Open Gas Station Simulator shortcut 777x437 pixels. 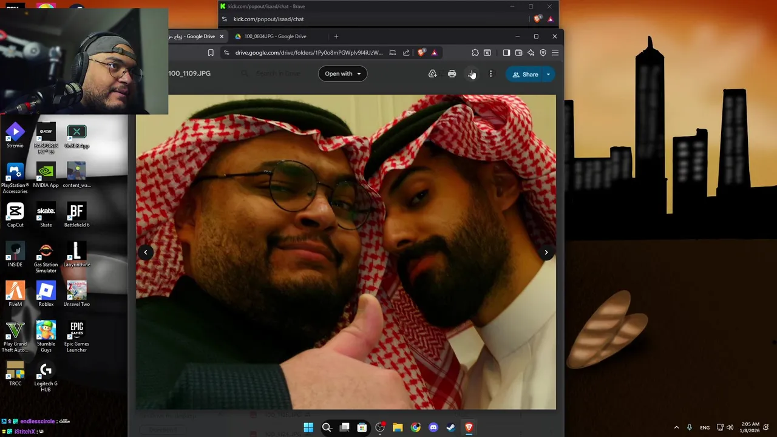pyautogui.click(x=46, y=259)
